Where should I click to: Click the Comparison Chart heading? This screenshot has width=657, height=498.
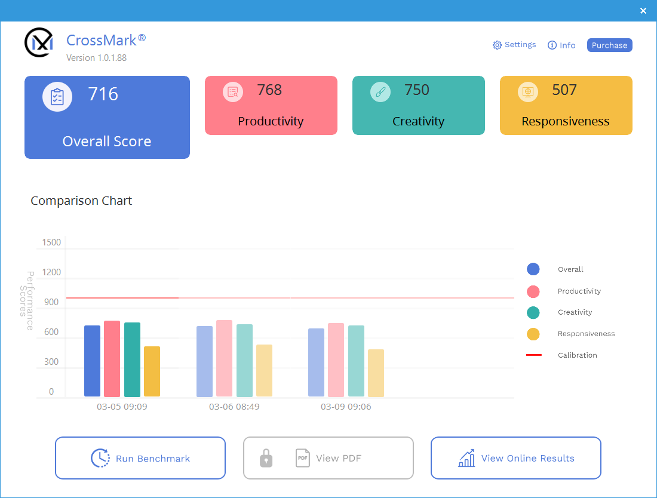click(81, 201)
